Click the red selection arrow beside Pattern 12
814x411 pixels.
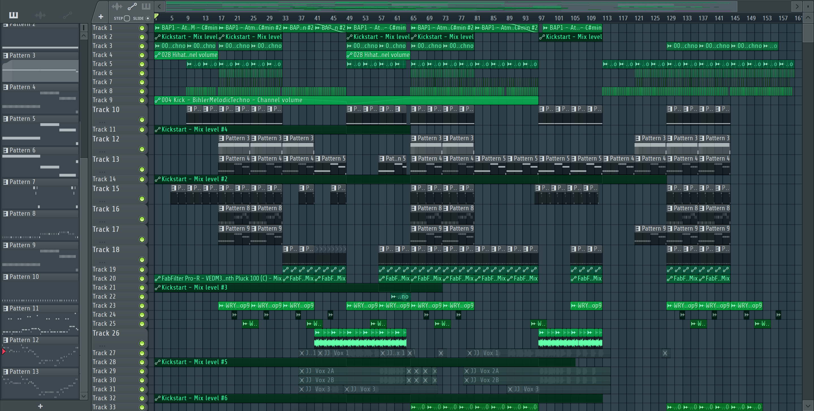pos(3,351)
